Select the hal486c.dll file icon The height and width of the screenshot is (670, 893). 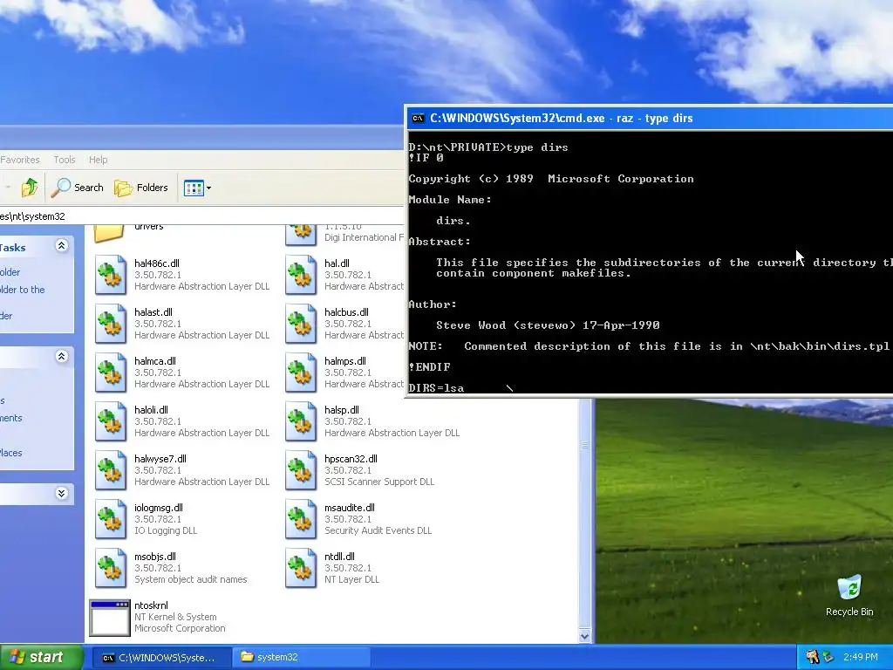[111, 275]
